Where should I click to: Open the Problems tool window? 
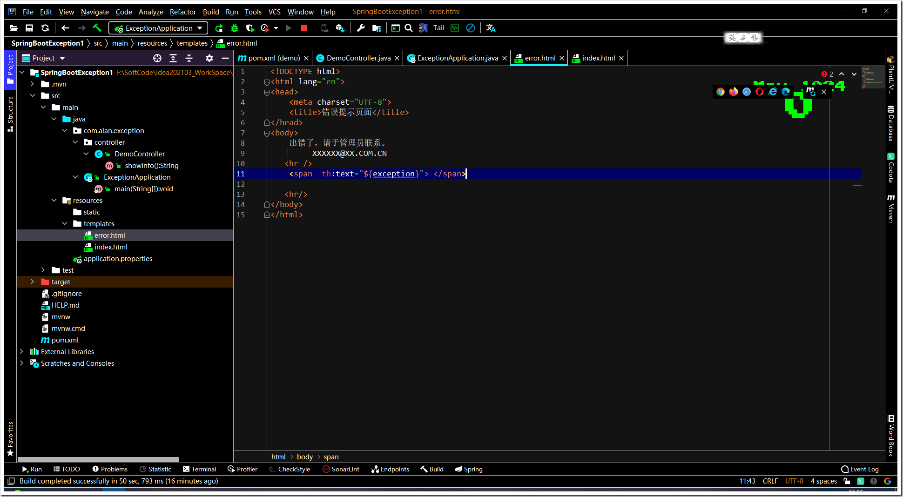pyautogui.click(x=110, y=469)
